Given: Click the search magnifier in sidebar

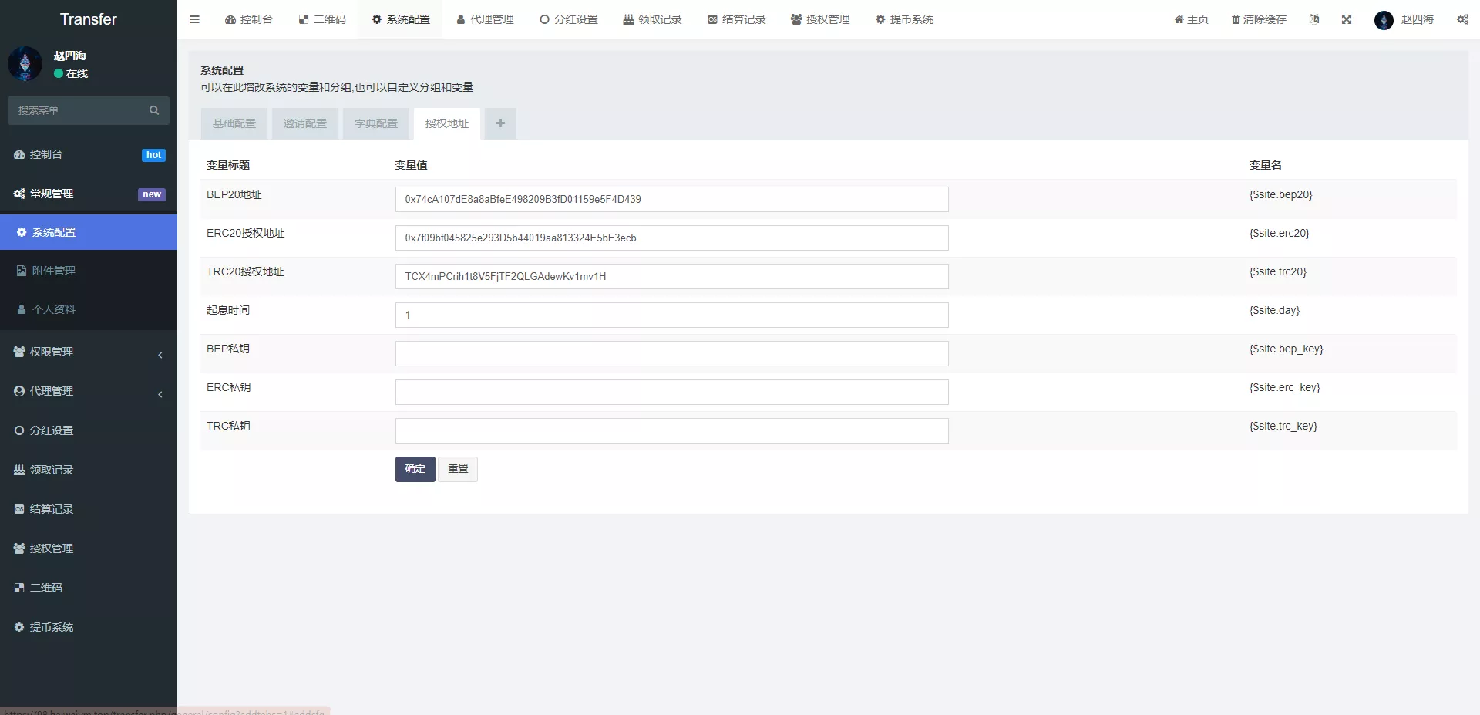Looking at the screenshot, I should (153, 110).
